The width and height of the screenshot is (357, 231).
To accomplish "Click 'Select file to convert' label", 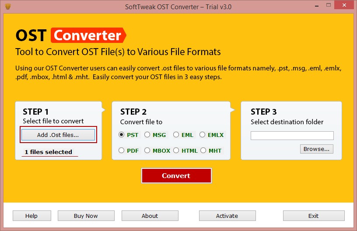I will [53, 121].
